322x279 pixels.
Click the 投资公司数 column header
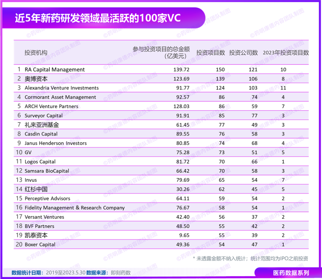243,53
